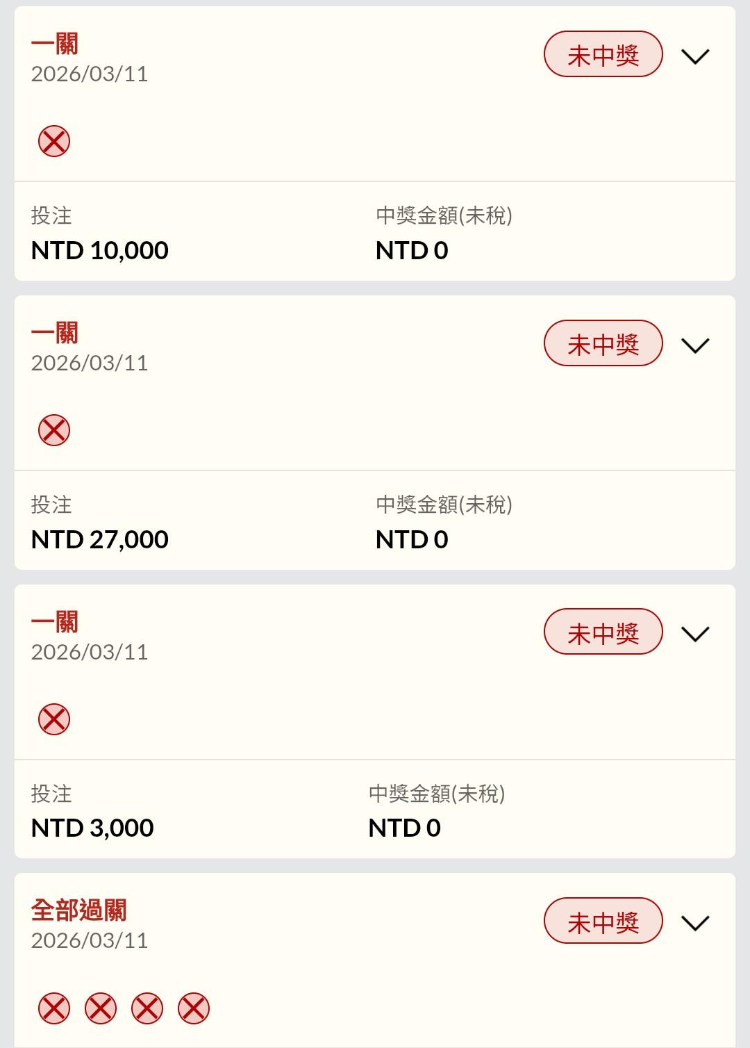Image resolution: width=750 pixels, height=1048 pixels.
Task: Tap the 未中獎 badge on the NTD 10,000 bet
Action: click(603, 55)
